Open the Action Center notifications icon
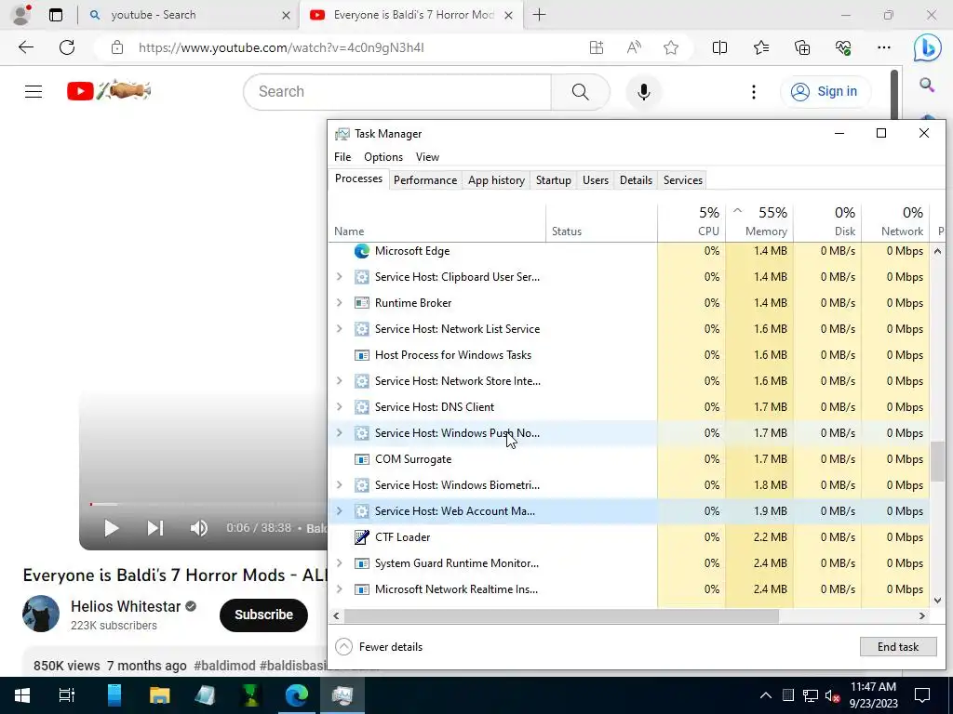This screenshot has height=714, width=953. pos(922,695)
